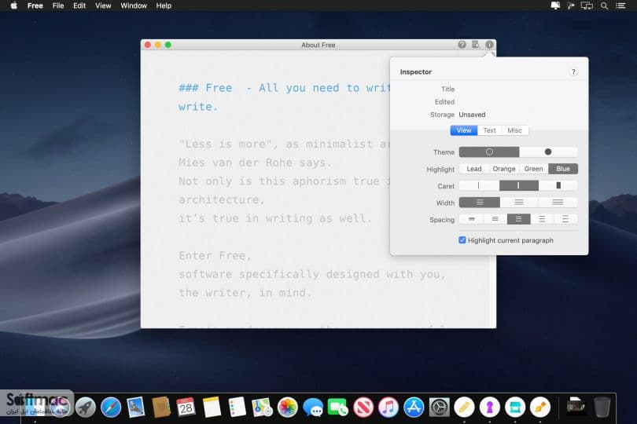The height and width of the screenshot is (424, 637).
Task: Select the light theme hollow circle
Action: pos(489,152)
